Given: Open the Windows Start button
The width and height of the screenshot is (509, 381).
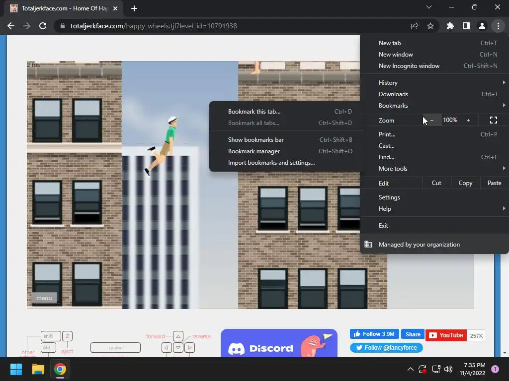Looking at the screenshot, I should click(16, 369).
